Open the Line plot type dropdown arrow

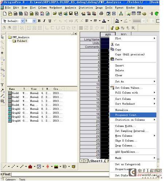coord(9,166)
